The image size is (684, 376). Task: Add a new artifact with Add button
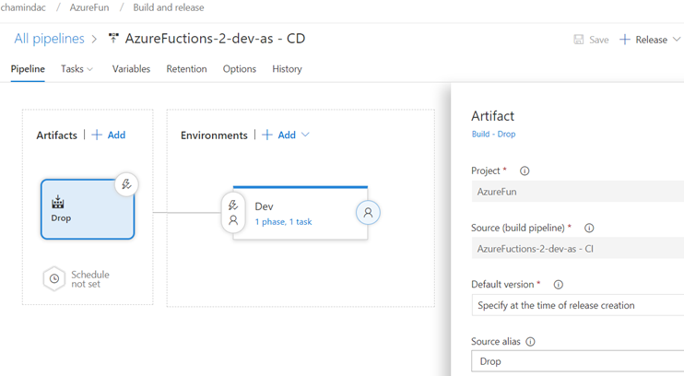pos(109,135)
